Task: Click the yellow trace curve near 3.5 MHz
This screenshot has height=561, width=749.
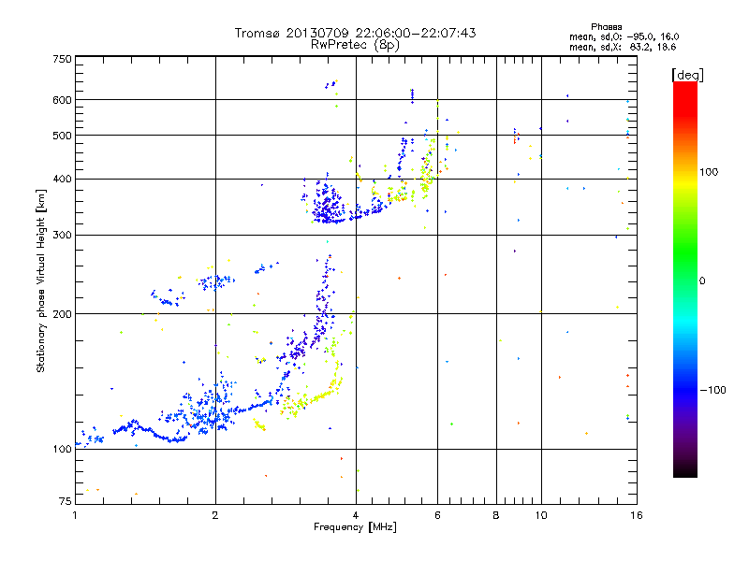Action: pyautogui.click(x=313, y=396)
